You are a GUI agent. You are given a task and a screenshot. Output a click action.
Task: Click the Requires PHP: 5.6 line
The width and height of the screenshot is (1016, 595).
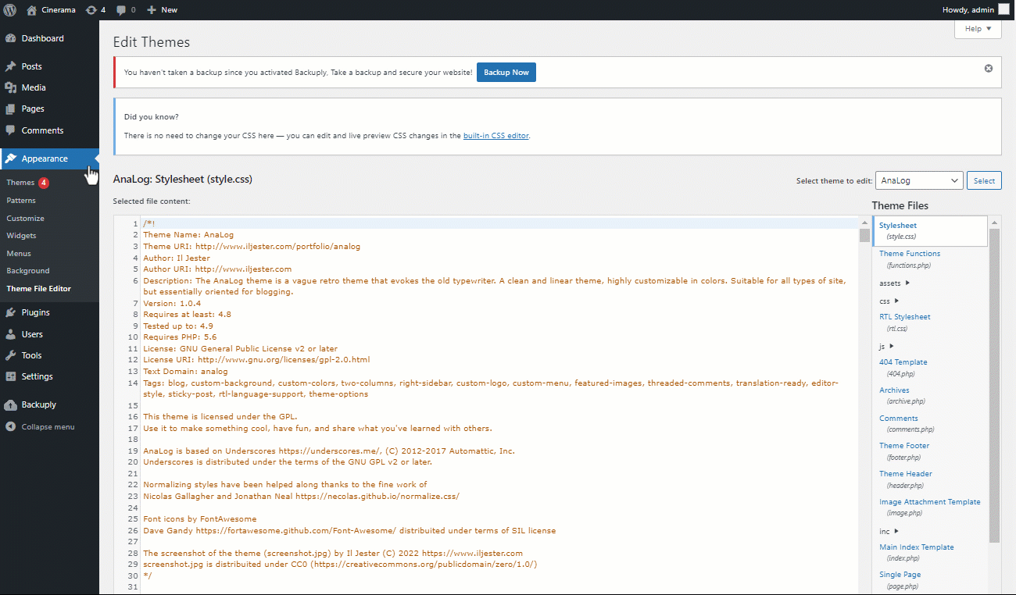pos(180,337)
